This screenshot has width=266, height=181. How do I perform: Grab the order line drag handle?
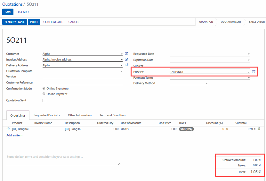(x=8, y=129)
